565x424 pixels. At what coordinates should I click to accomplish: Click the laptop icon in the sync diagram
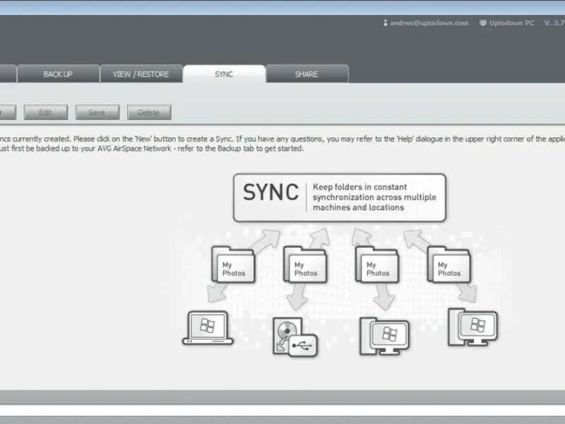click(208, 328)
